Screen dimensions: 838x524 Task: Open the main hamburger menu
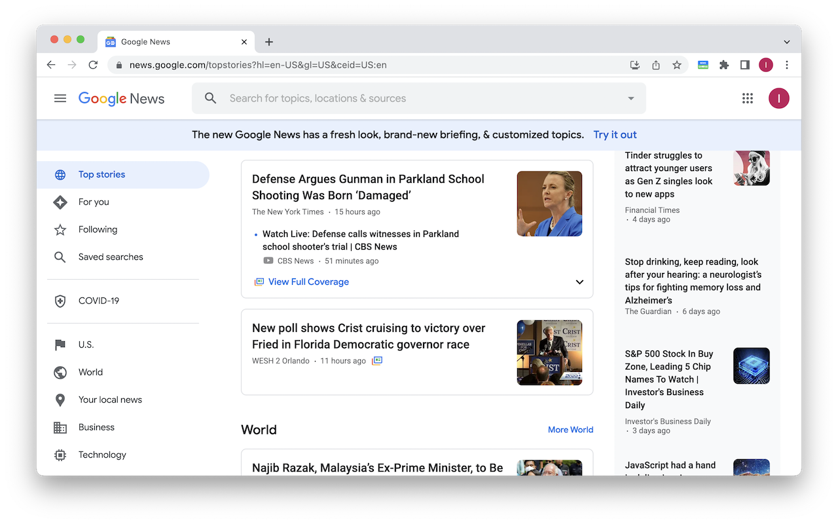(60, 98)
